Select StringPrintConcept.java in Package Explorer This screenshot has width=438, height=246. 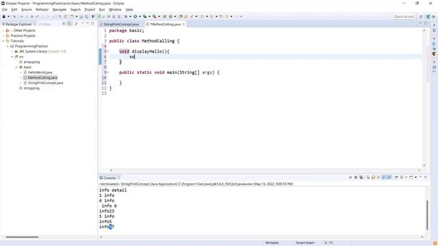46,83
